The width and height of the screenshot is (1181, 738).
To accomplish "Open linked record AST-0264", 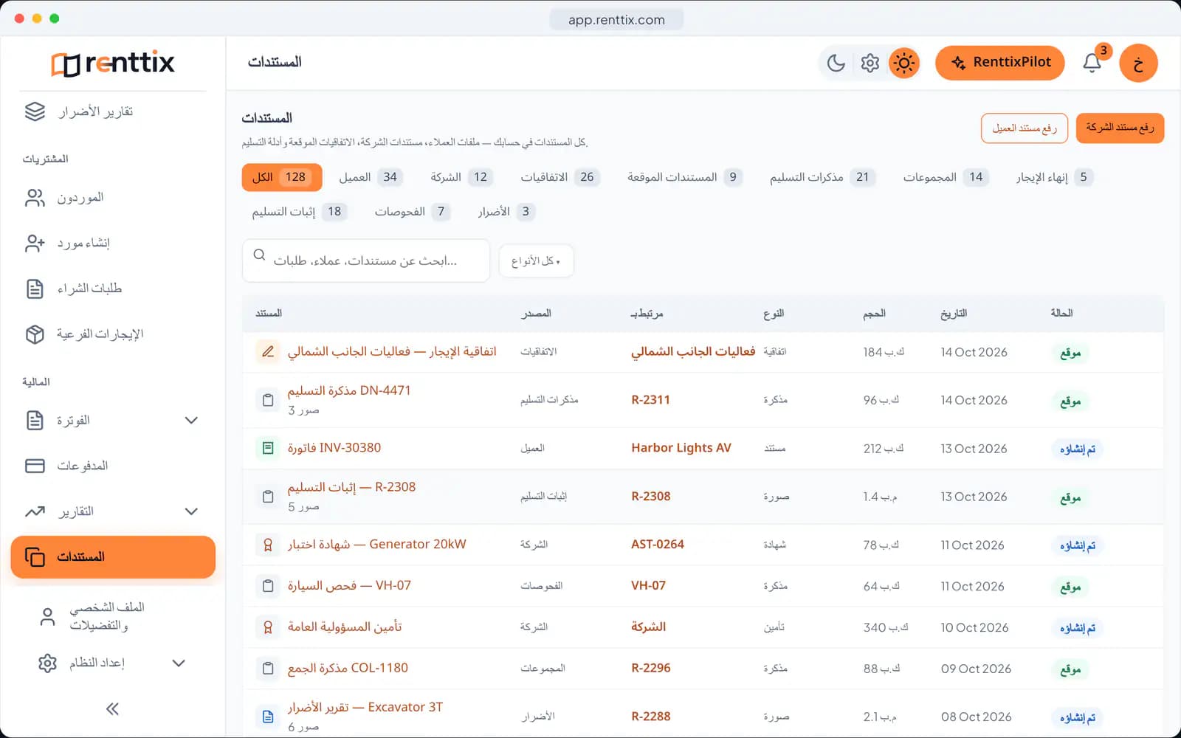I will (657, 545).
